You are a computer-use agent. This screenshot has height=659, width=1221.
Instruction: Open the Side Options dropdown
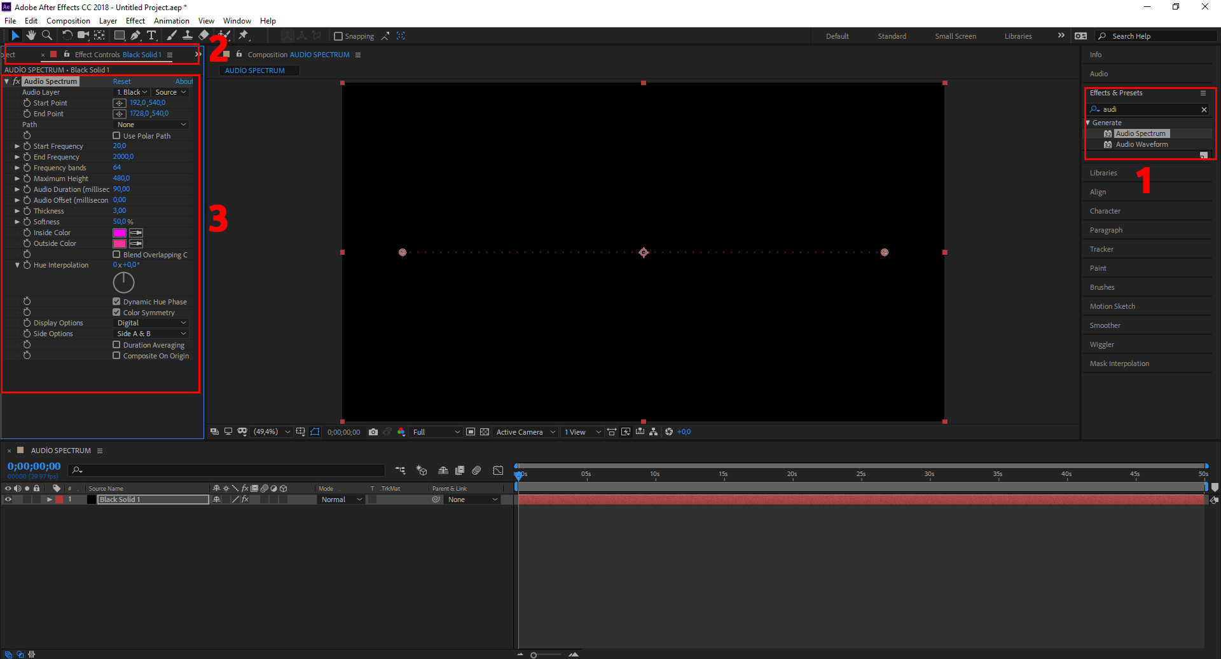point(151,334)
